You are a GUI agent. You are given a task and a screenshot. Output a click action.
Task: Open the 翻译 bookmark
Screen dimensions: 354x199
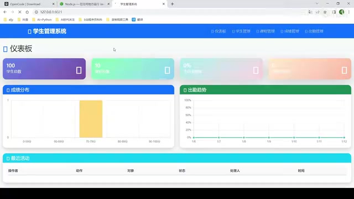(137, 20)
